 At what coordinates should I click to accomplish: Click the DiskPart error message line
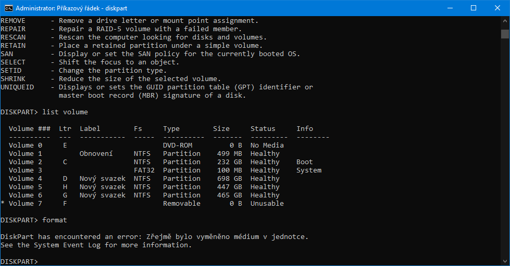[x=154, y=237]
